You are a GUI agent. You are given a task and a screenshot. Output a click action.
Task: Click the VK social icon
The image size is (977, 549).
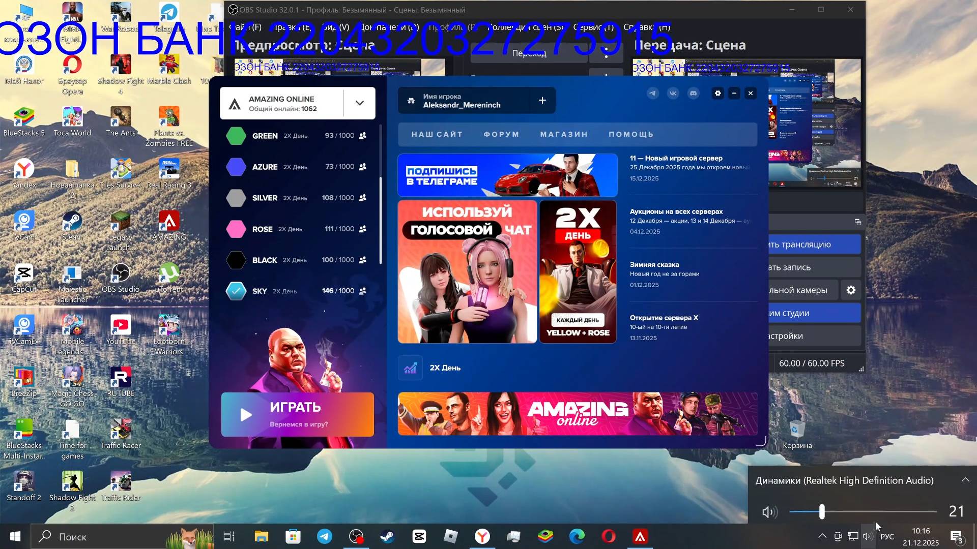pyautogui.click(x=673, y=94)
